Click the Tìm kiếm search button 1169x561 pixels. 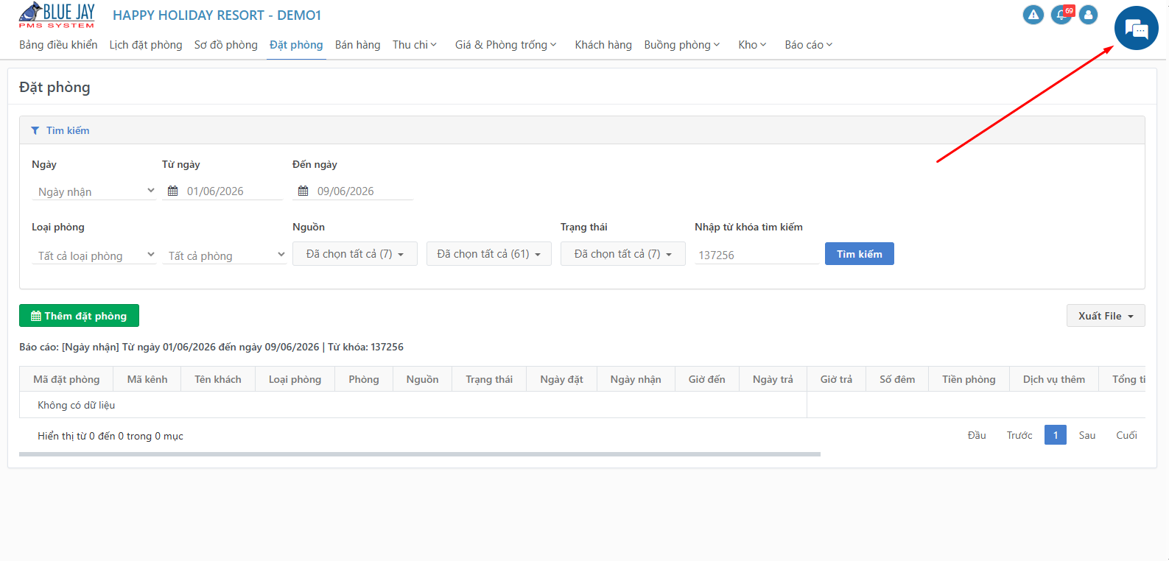point(860,254)
